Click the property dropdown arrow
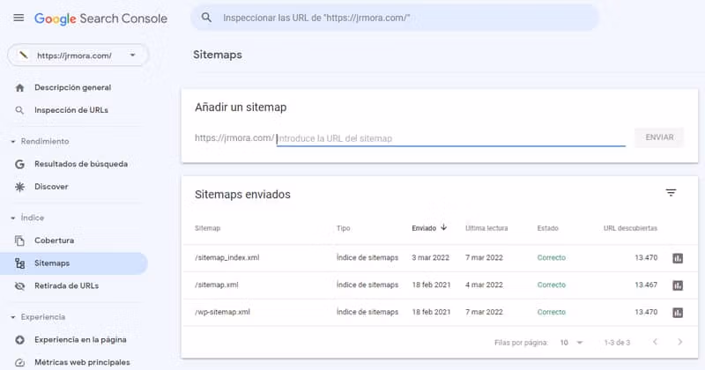This screenshot has height=370, width=705. click(133, 55)
